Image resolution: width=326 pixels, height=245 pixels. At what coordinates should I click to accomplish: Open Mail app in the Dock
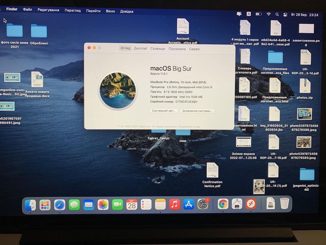(x=88, y=205)
